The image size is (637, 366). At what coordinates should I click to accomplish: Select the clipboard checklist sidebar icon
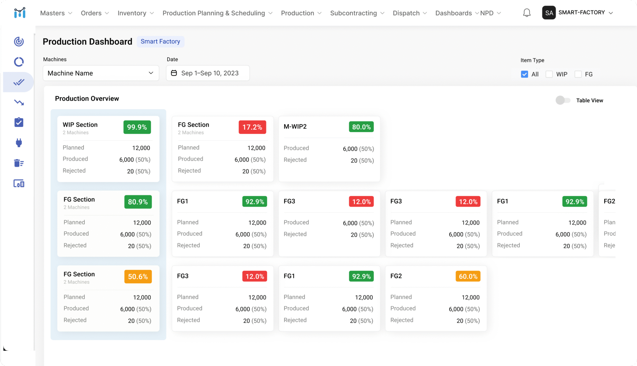(x=19, y=122)
